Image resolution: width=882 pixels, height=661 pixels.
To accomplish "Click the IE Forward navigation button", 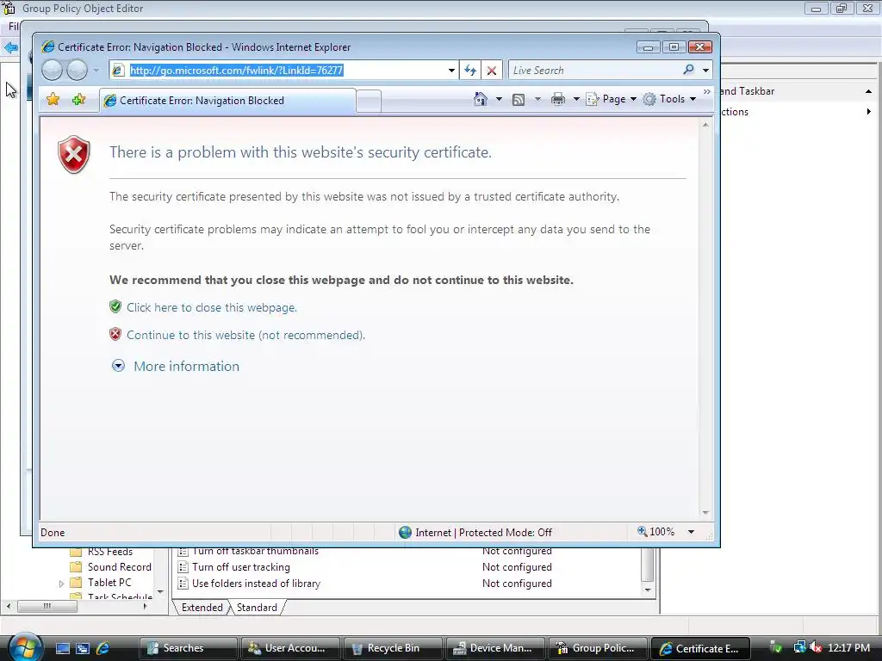I will point(77,71).
